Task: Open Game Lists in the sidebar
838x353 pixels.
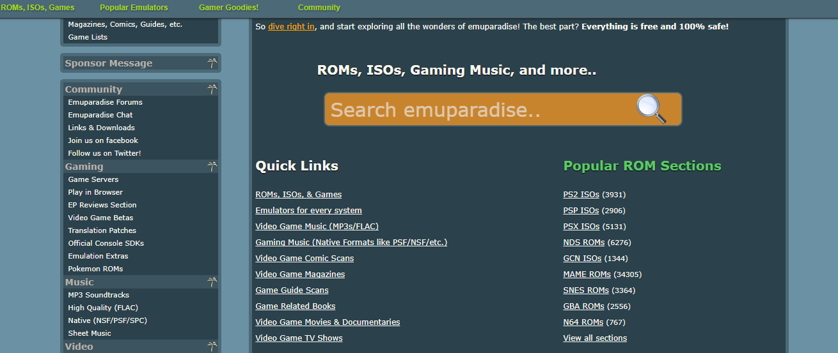Action: (x=88, y=37)
